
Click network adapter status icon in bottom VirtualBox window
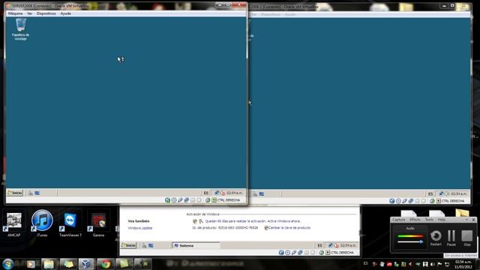tap(300, 253)
